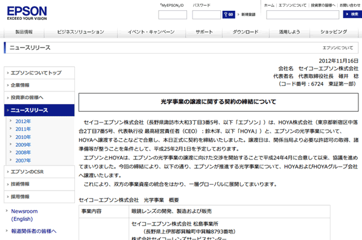Open the Newsroom (English) link
Viewport: 362px width, 240px height.
point(24,215)
